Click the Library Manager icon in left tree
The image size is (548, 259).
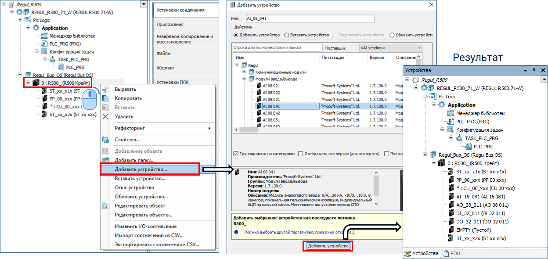44,36
